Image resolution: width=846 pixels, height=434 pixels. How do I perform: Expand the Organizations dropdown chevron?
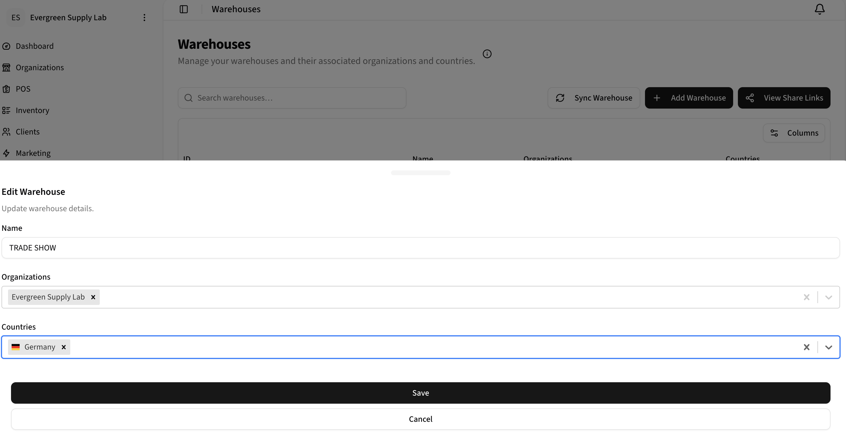(828, 297)
